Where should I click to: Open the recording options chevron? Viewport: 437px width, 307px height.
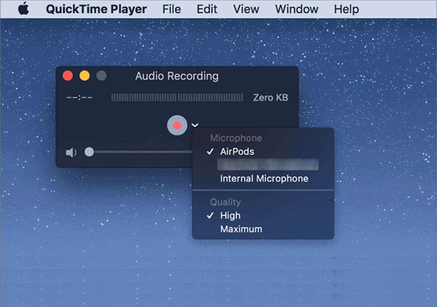pos(195,125)
